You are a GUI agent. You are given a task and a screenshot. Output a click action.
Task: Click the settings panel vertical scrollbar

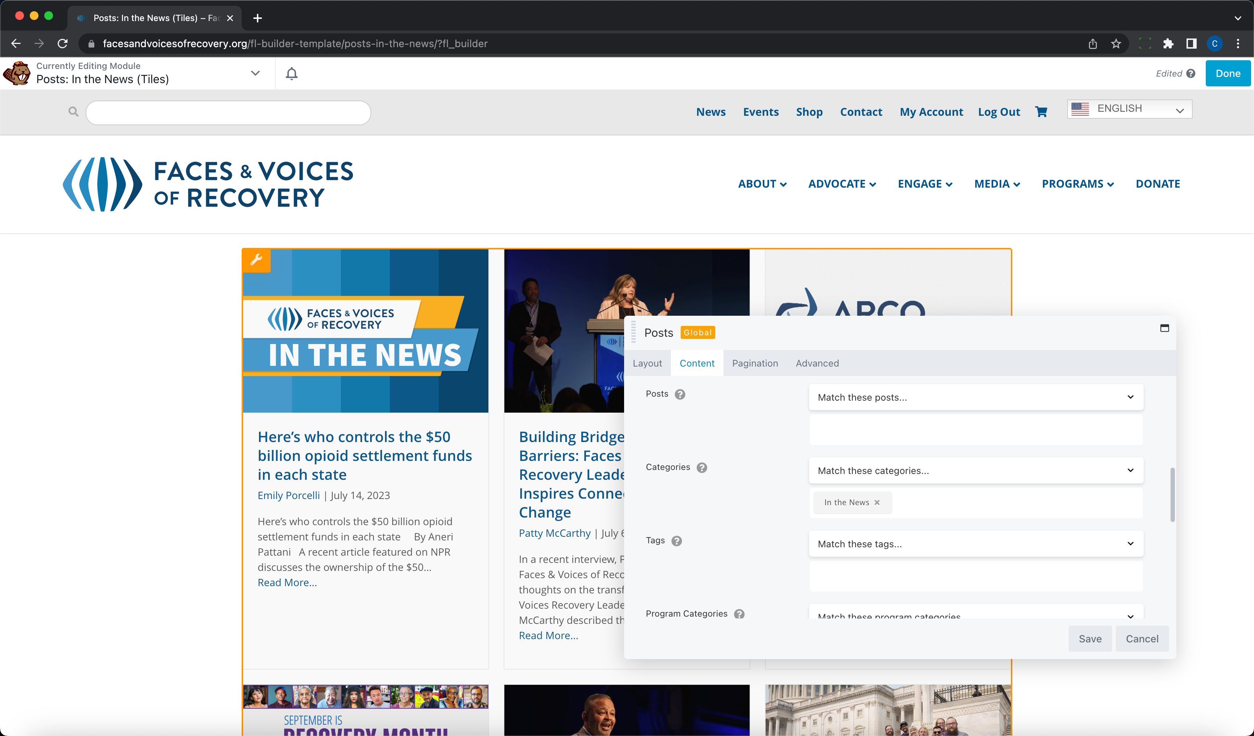pyautogui.click(x=1172, y=495)
